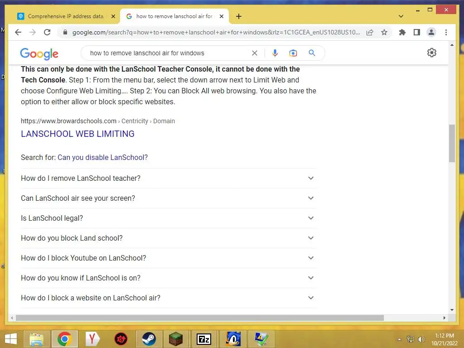Viewport: 464px width, 348px height.
Task: Search by image with camera icon
Action: click(293, 53)
